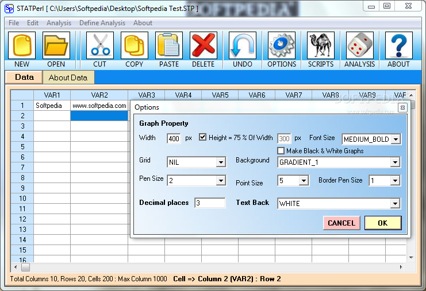Screen dimensions: 426x291
Task: Select the VAR4 column header
Action: click(183, 95)
